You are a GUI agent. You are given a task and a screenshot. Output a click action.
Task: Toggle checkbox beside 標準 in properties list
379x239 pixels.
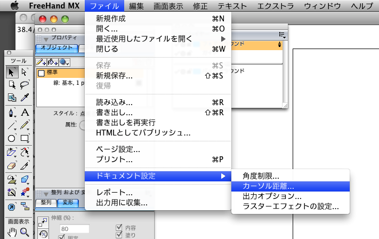pos(41,74)
